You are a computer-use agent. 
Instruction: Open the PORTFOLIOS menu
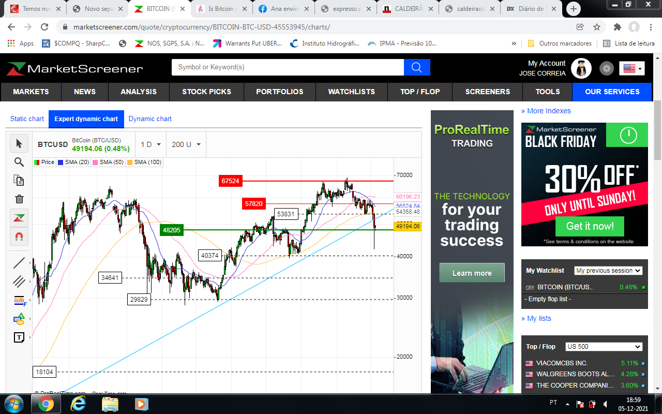[280, 92]
